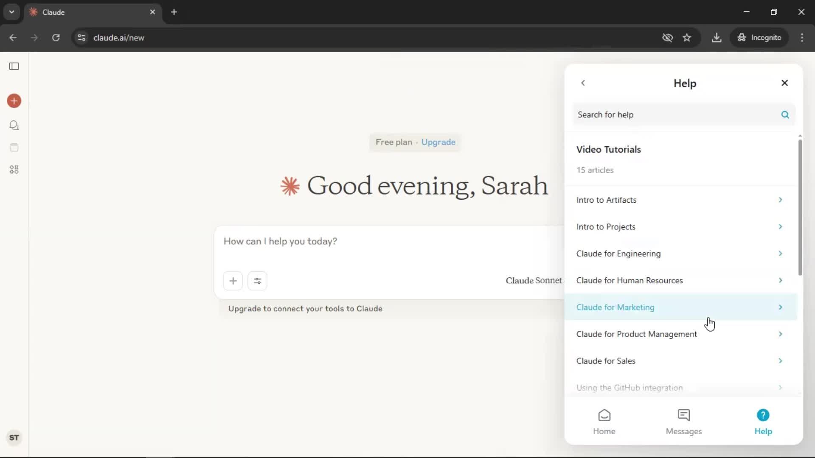The height and width of the screenshot is (458, 815).
Task: Open the Intro to Artifacts article
Action: coord(681,200)
